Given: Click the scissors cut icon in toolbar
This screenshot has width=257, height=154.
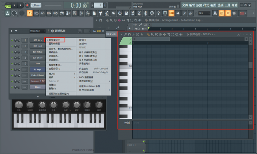Looking at the screenshot, I should (x=139, y=13).
